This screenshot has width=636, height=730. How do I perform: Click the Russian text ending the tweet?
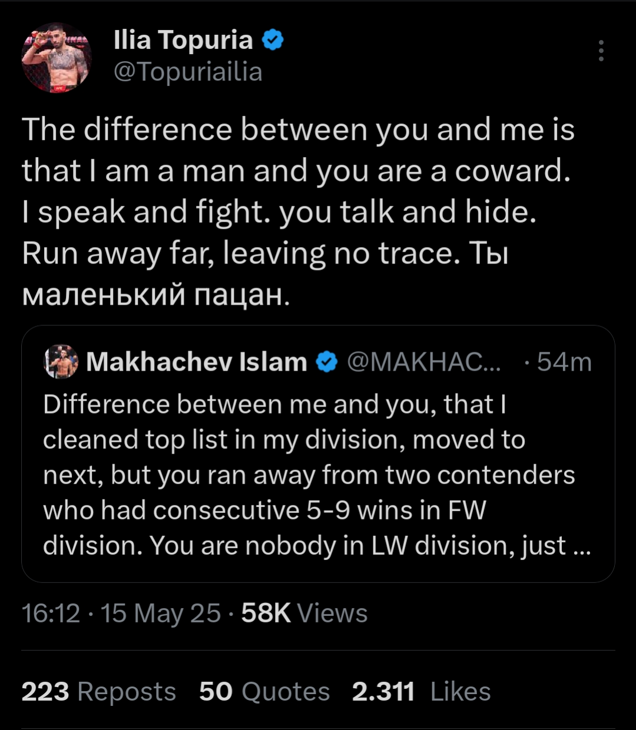pos(156,294)
